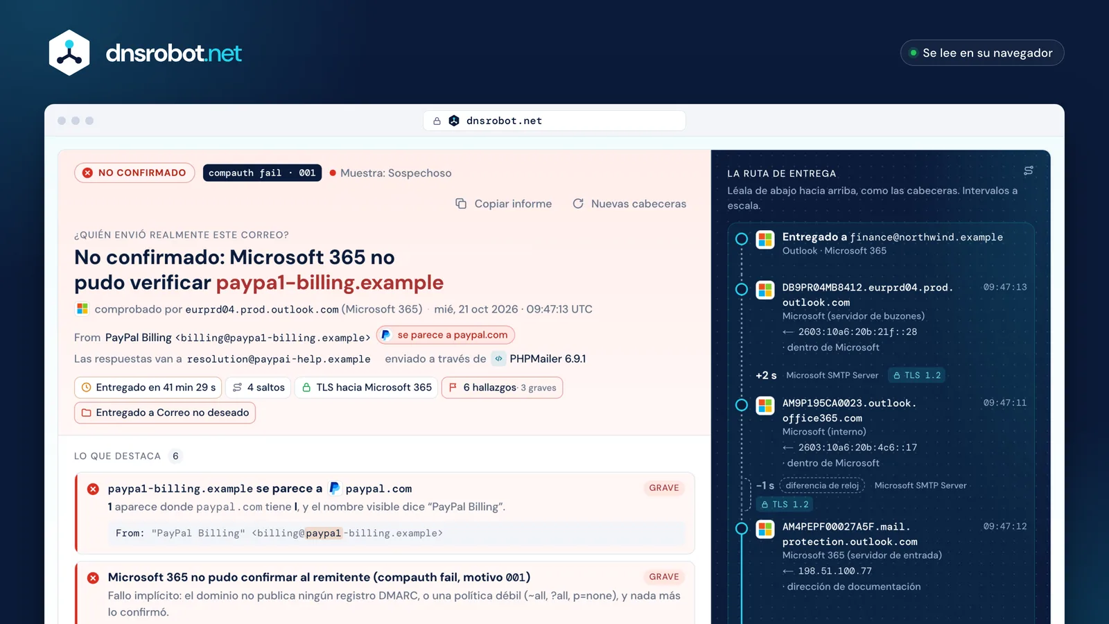Click the red X icon on the paypal1-billing finding

93,489
